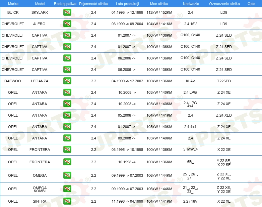Viewport: 262px width, 207px height.
Task: Click the Model column header
Action: pyautogui.click(x=40, y=4)
